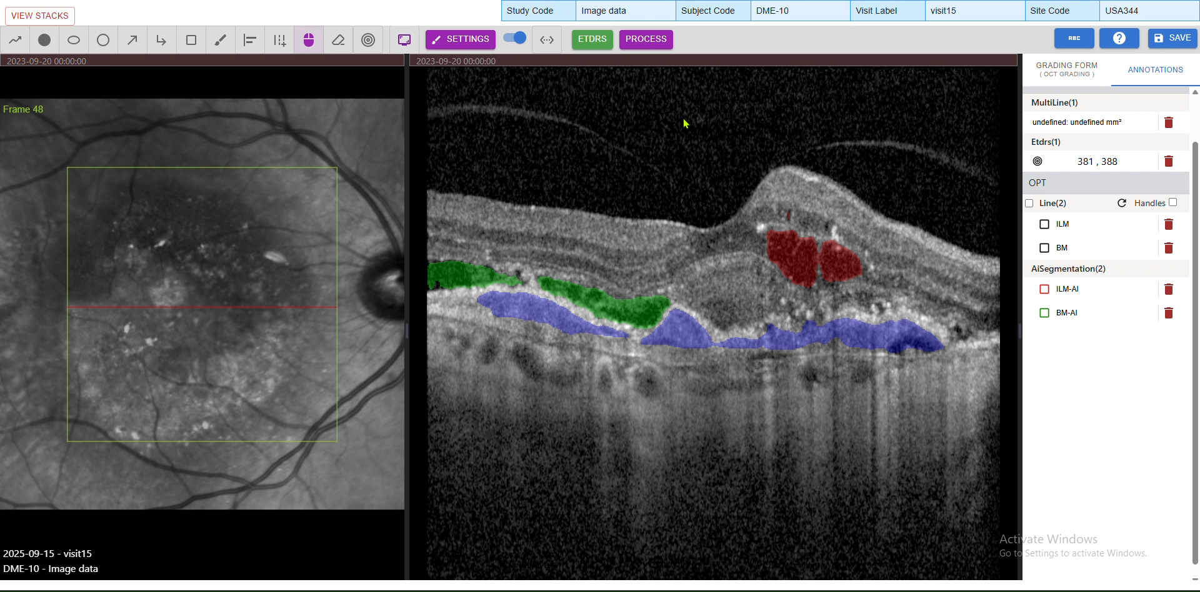The image size is (1200, 592).
Task: Click the VIEW STACKS button
Action: pos(40,16)
